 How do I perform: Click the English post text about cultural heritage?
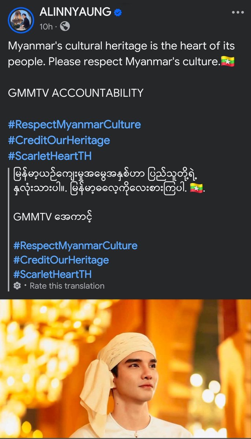(121, 54)
